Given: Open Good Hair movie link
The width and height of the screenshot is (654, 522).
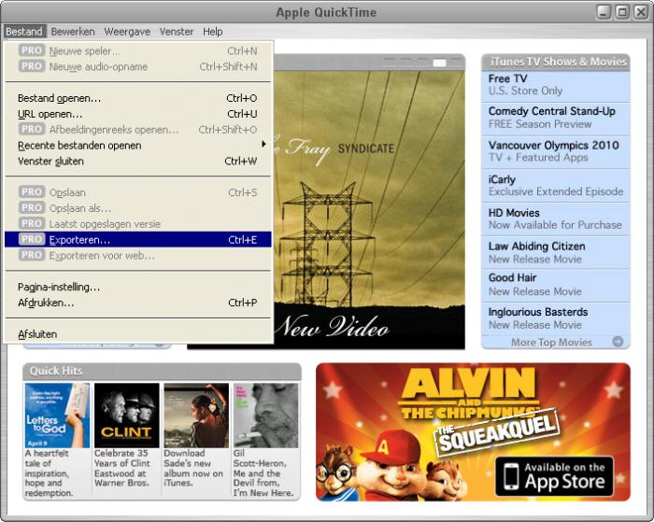Looking at the screenshot, I should pos(556,285).
